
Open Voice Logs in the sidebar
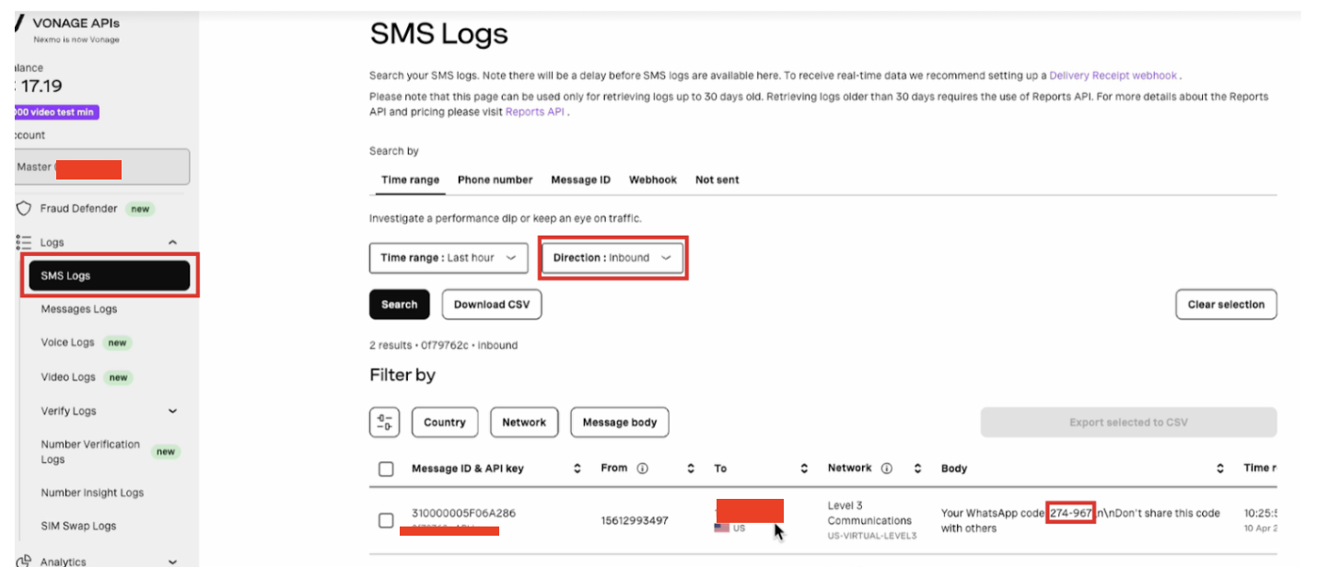point(68,342)
